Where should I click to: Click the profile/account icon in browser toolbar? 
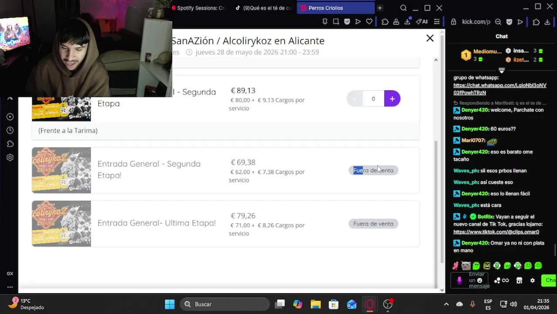[x=396, y=22]
